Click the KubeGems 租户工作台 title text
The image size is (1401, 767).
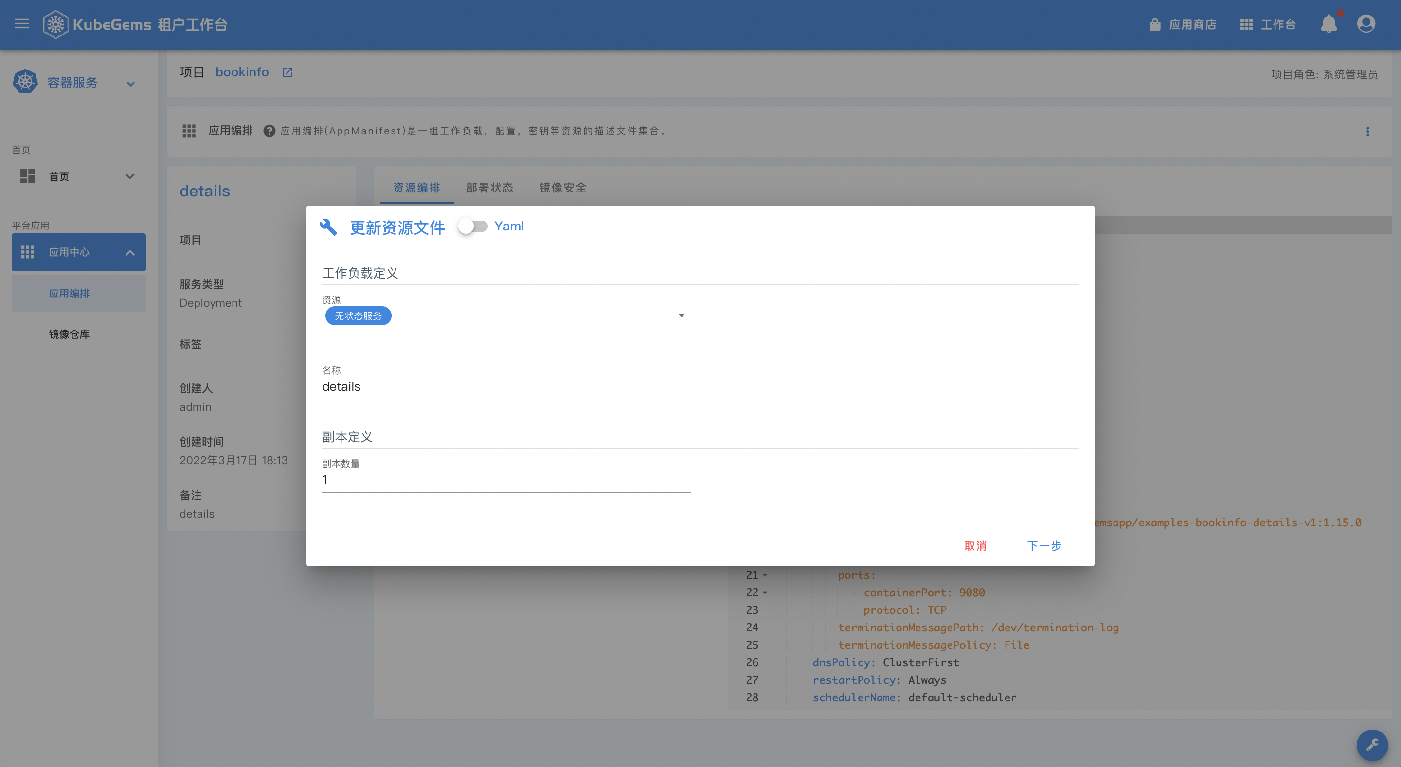pyautogui.click(x=150, y=24)
